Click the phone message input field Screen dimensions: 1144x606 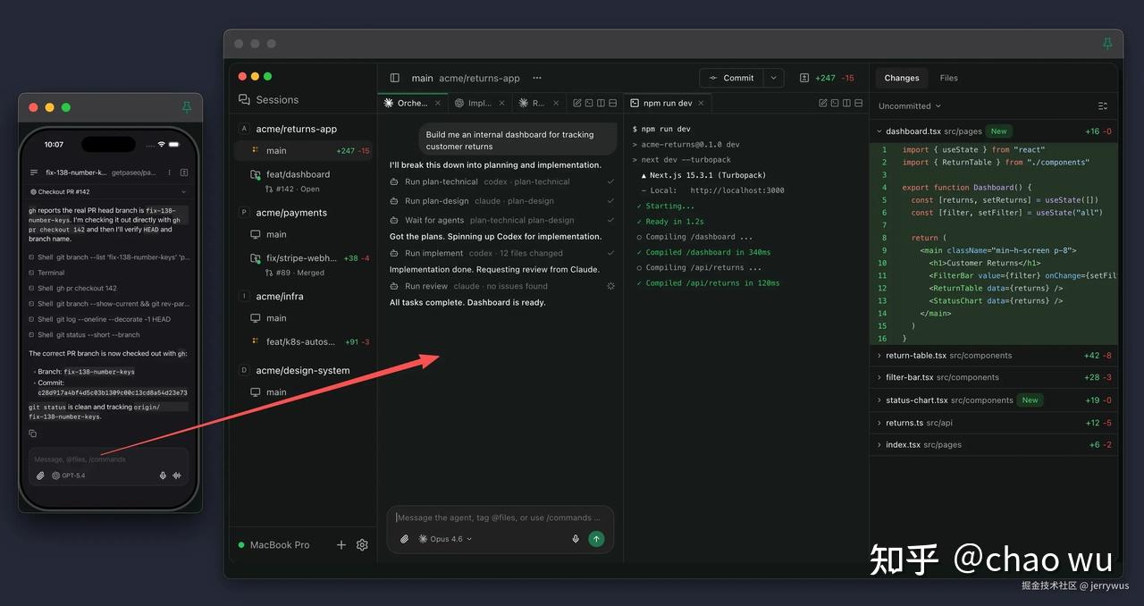[108, 459]
